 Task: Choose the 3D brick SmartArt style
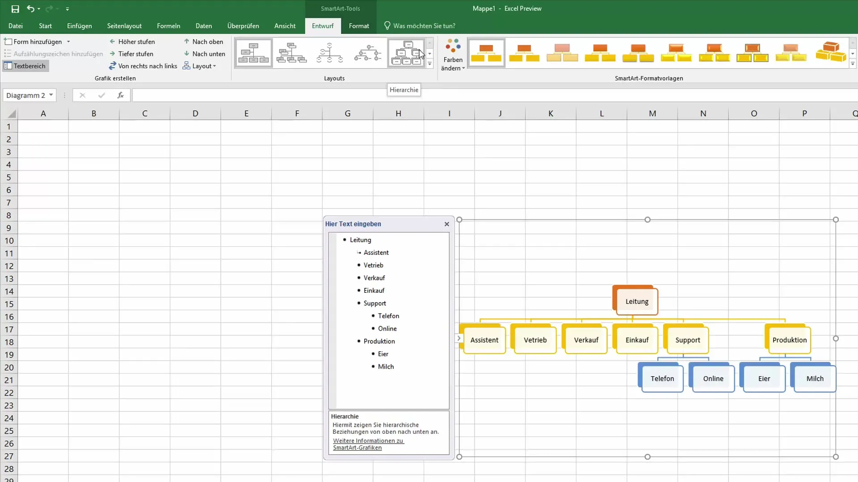(830, 52)
